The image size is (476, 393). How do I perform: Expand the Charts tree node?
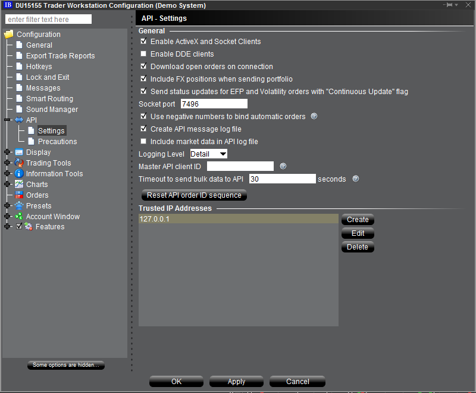[x=7, y=184]
